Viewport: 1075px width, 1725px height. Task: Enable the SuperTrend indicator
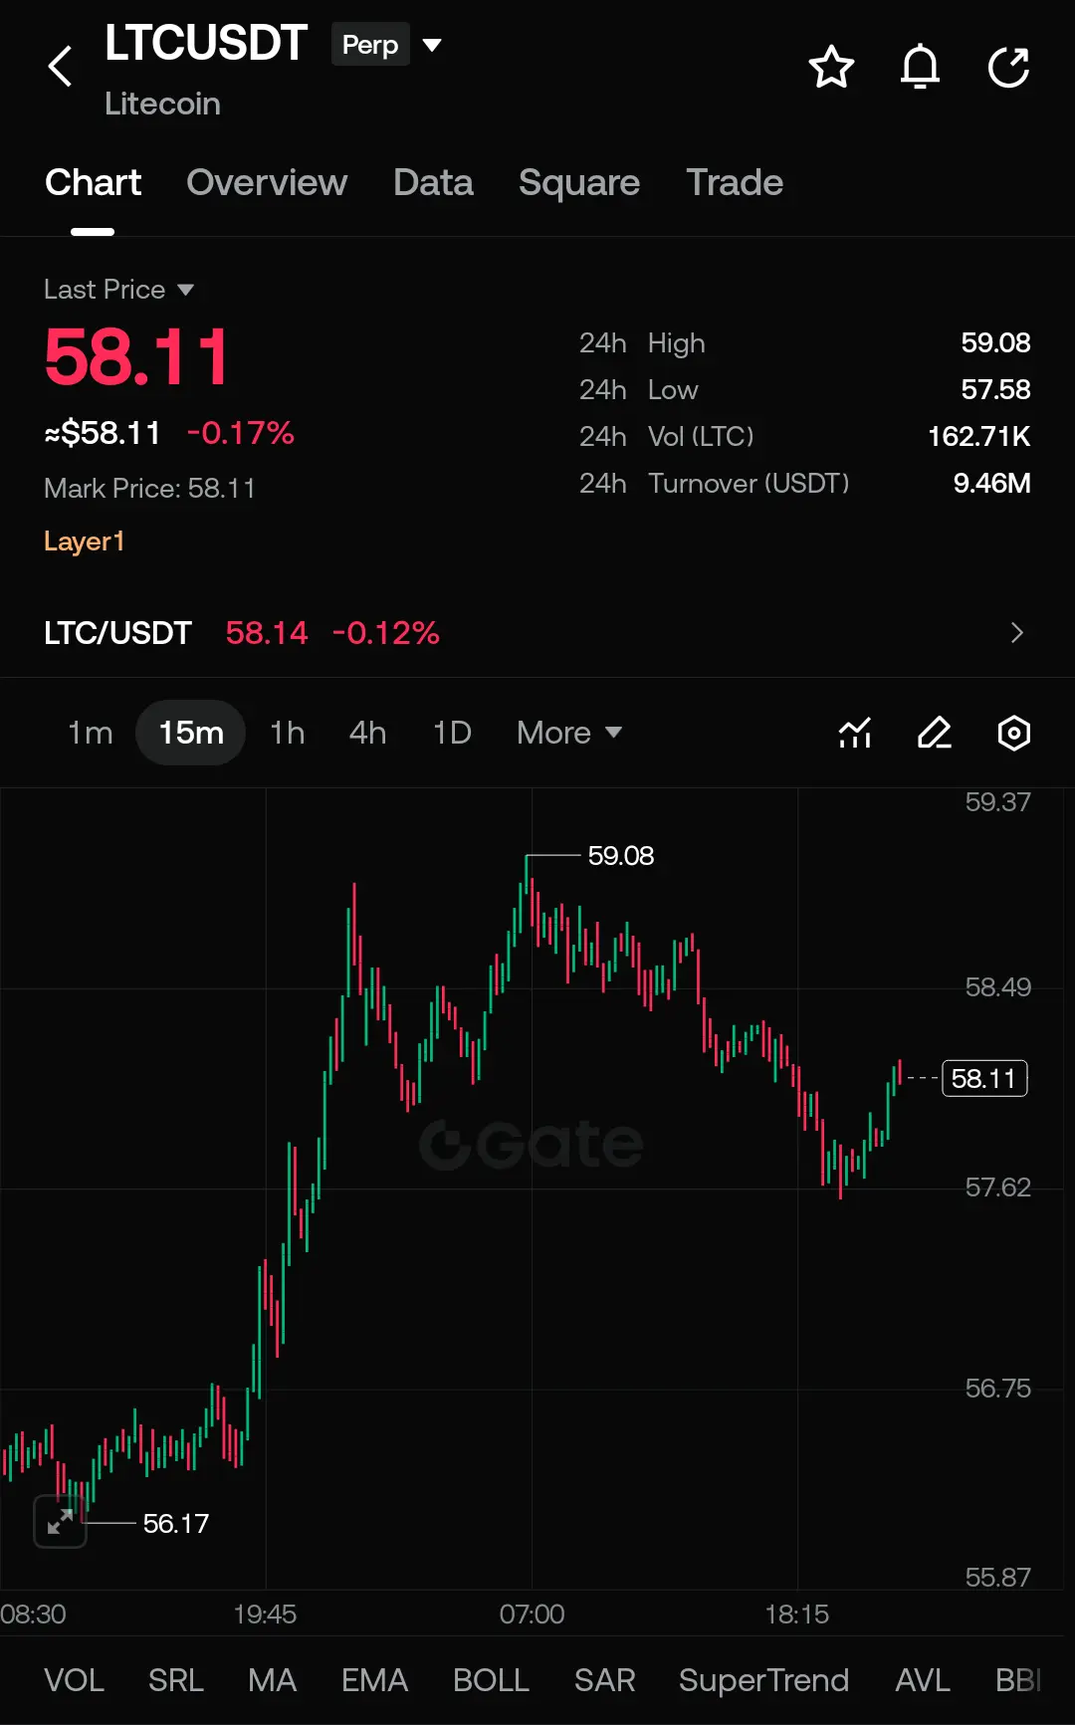pyautogui.click(x=763, y=1680)
